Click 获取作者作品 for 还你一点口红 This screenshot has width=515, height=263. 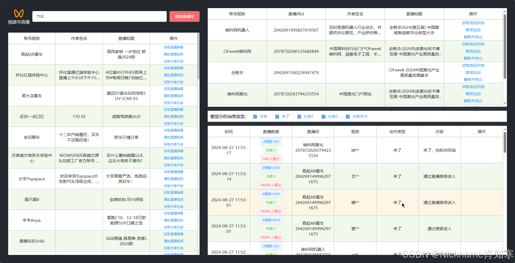click(173, 123)
